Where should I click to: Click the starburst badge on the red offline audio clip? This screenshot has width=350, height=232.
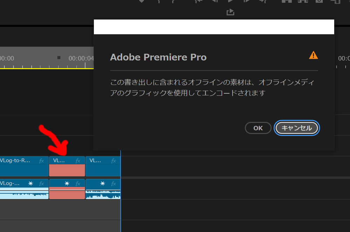(67, 183)
